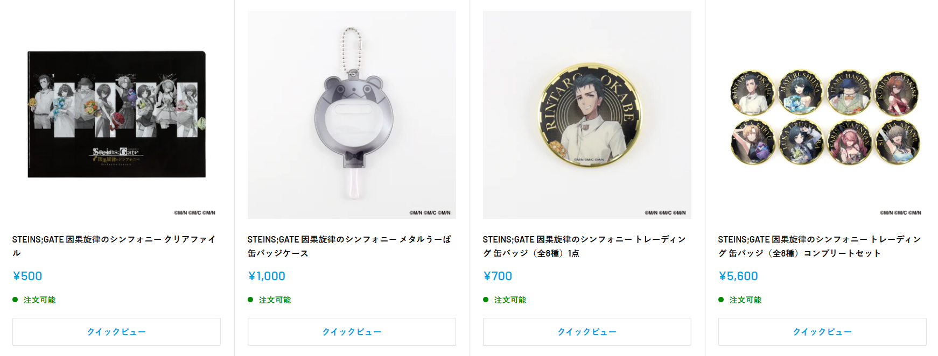This screenshot has height=356, width=938.
Task: Click the Kurisu Makise badge in the set image
Action: pyautogui.click(x=896, y=93)
